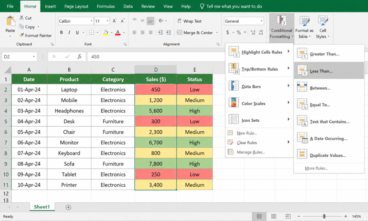
Task: Click the Paste clipboard icon
Action: point(10,21)
